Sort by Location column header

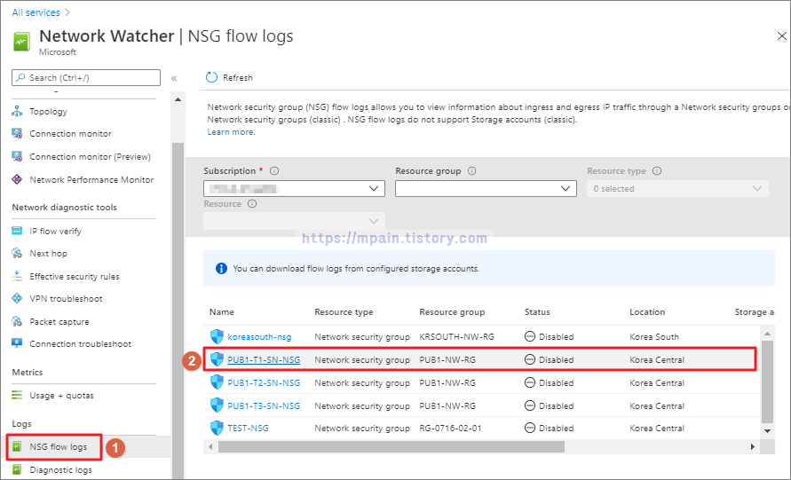(647, 312)
